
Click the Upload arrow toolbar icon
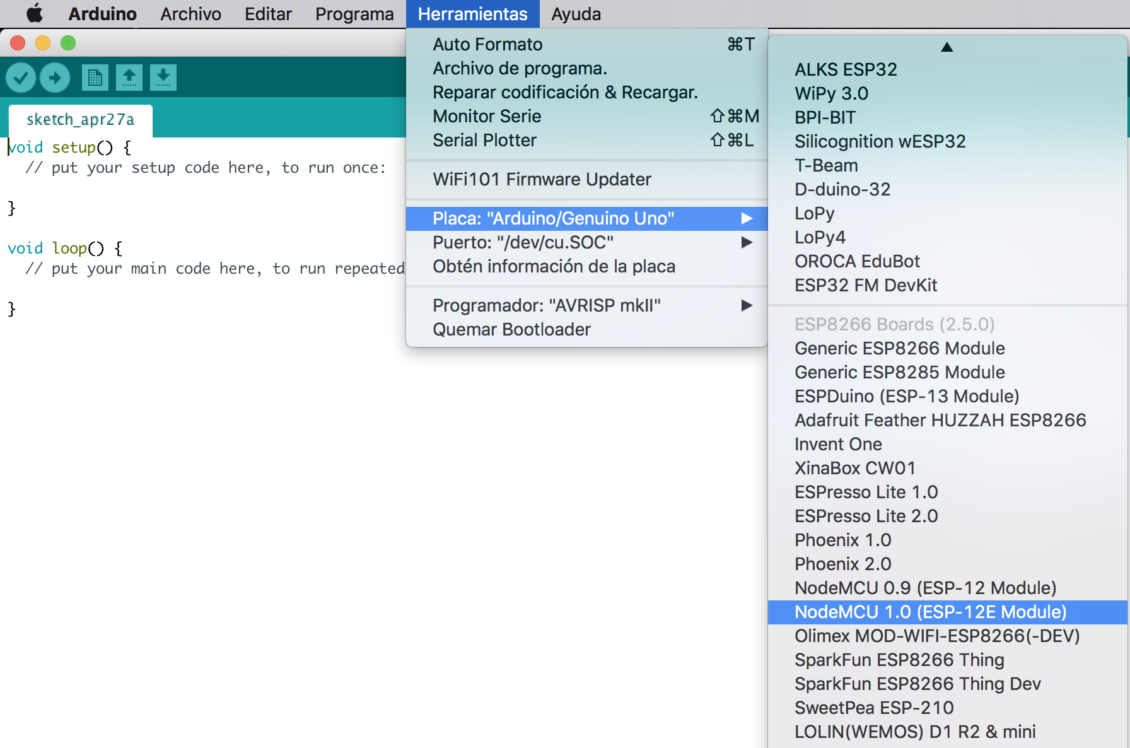pos(55,78)
